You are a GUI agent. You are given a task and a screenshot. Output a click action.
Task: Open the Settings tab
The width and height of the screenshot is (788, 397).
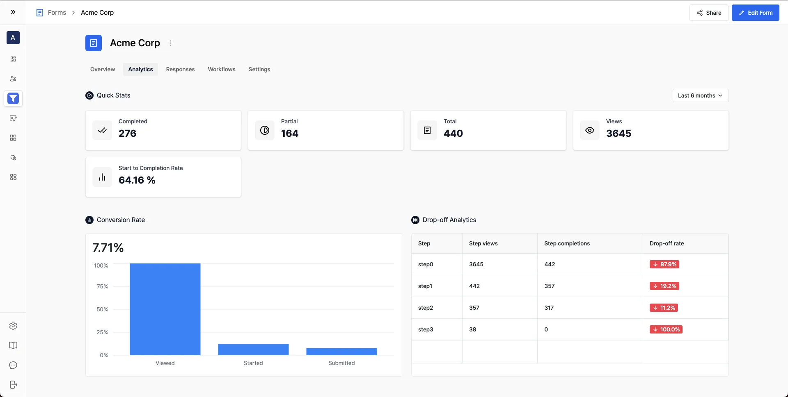coord(259,69)
